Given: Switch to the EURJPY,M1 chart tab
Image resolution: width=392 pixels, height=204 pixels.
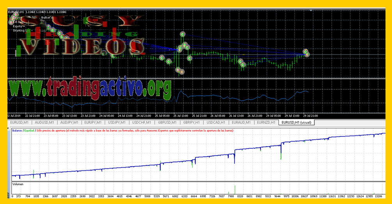Looking at the screenshot, I should click(93, 122).
